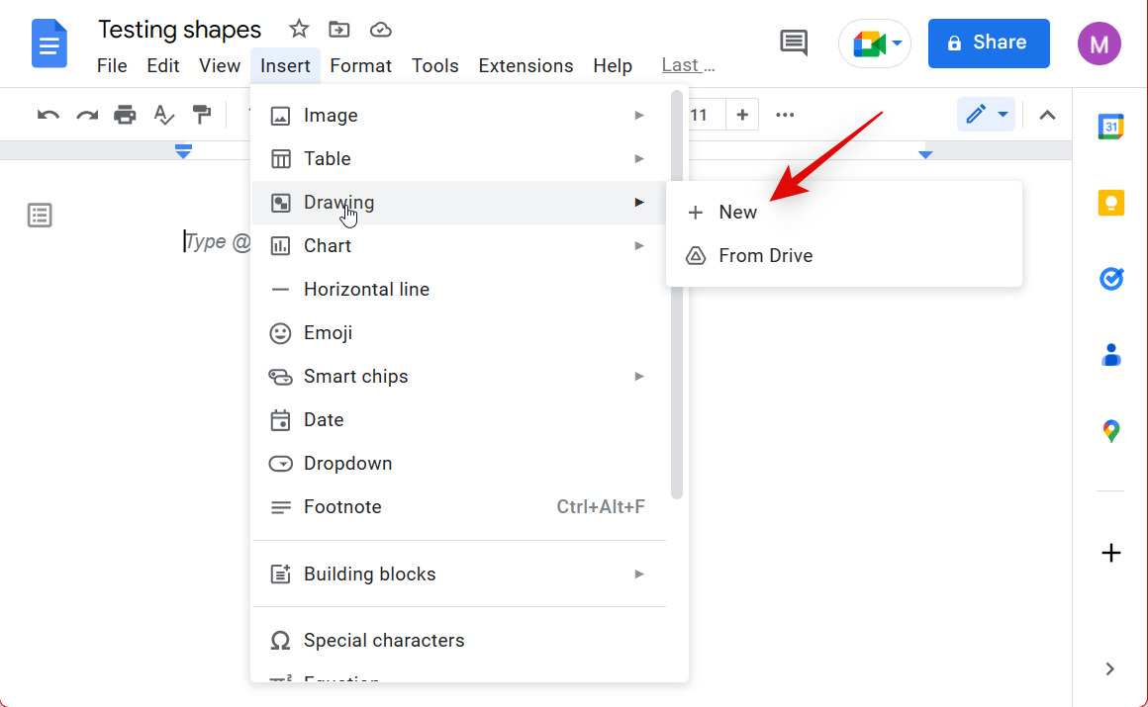Viewport: 1148px width, 707px height.
Task: Click the Google Docs home icon
Action: point(49,44)
